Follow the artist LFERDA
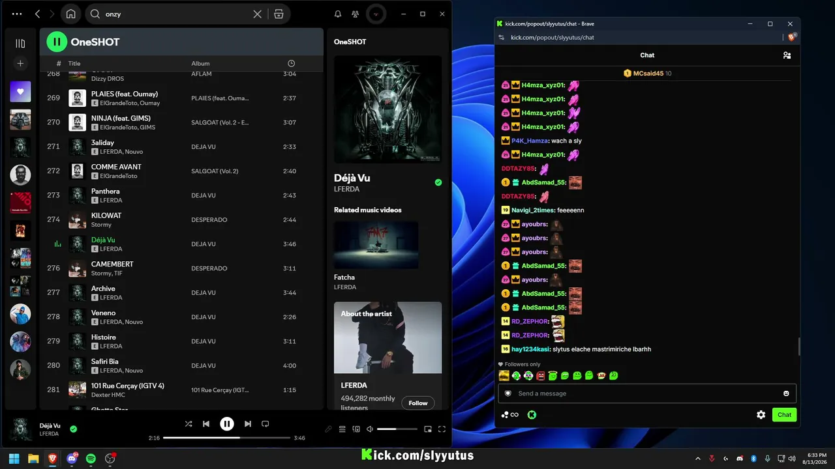 [x=418, y=403]
